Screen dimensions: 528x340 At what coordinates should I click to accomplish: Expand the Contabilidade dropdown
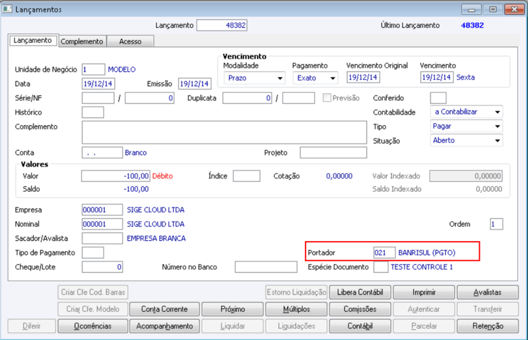pos(467,112)
